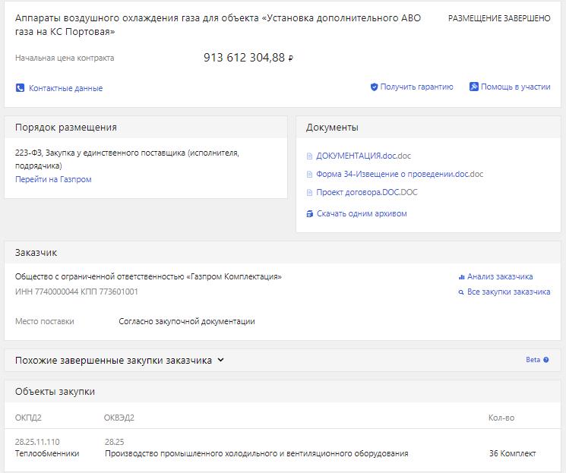This screenshot has width=566, height=473.
Task: Expand Похожие завершенные закупки заказчика chevron
Action: click(x=220, y=360)
